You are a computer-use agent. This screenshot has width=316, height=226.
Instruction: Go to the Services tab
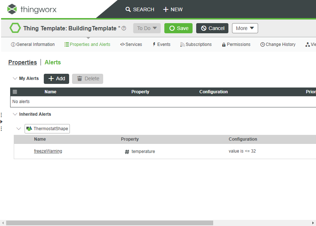click(x=131, y=44)
